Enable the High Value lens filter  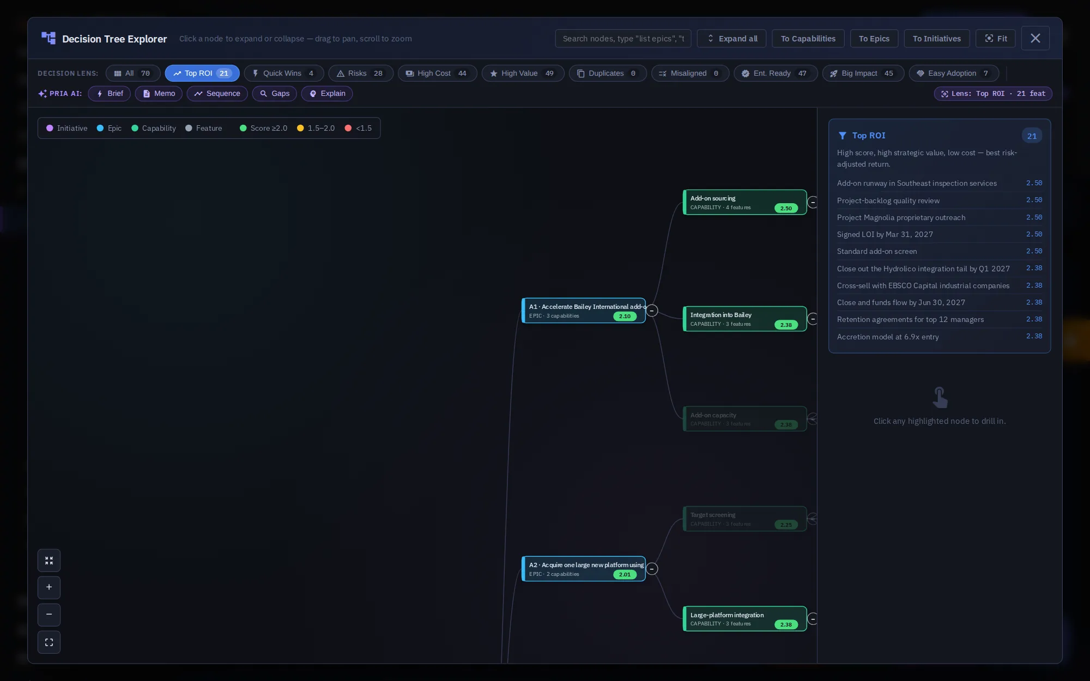tap(523, 74)
